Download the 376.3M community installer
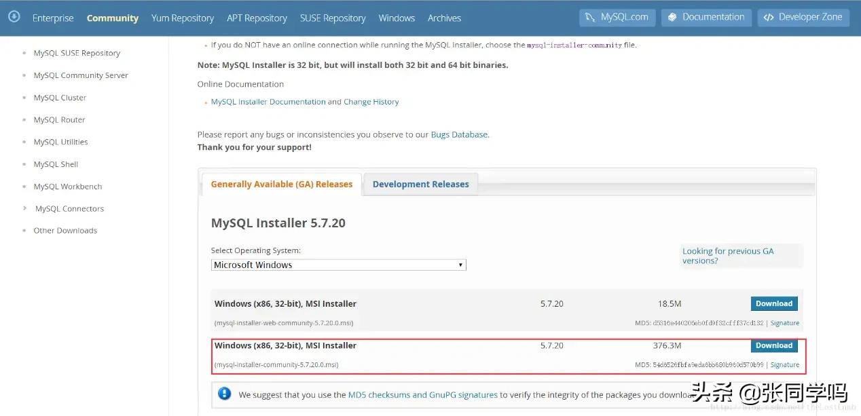Screen dimensions: 861x416 click(774, 345)
